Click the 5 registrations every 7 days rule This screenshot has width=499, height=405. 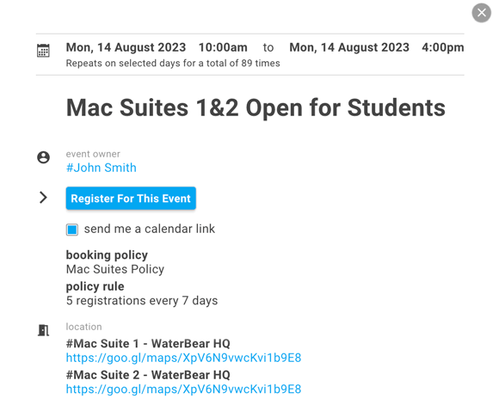pos(142,301)
